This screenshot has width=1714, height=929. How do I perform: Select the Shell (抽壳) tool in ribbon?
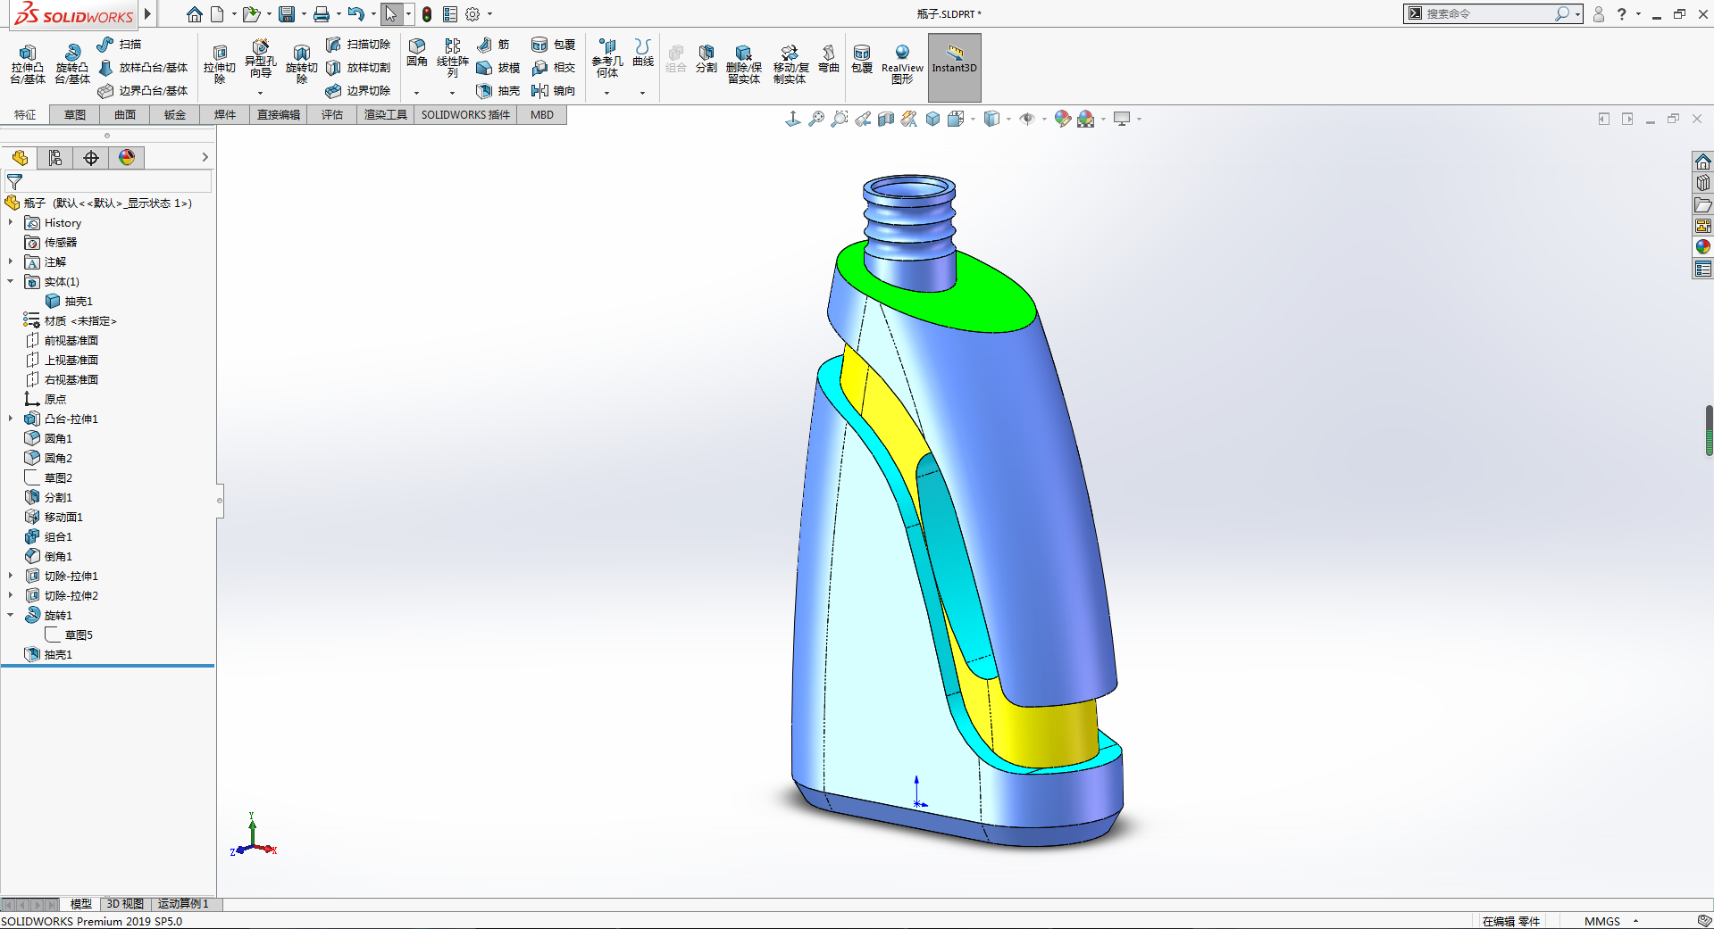[497, 90]
